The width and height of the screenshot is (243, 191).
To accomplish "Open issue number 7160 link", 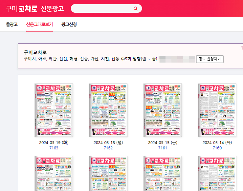I will [217, 148].
